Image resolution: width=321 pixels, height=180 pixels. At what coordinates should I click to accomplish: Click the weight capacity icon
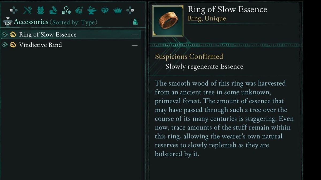(135, 22)
